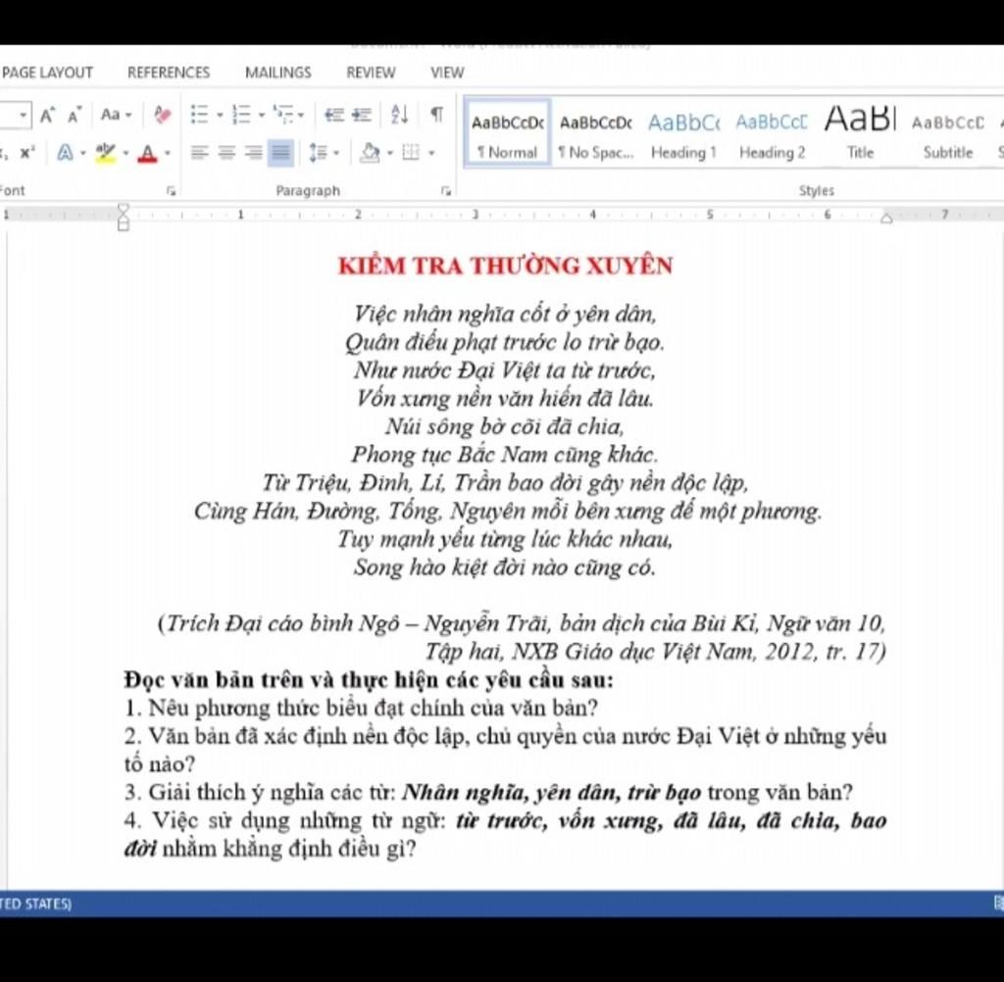Click the line "Song hào kiệt đời nào cũng có"
Viewport: 1004px width, 982px height.
(x=505, y=567)
